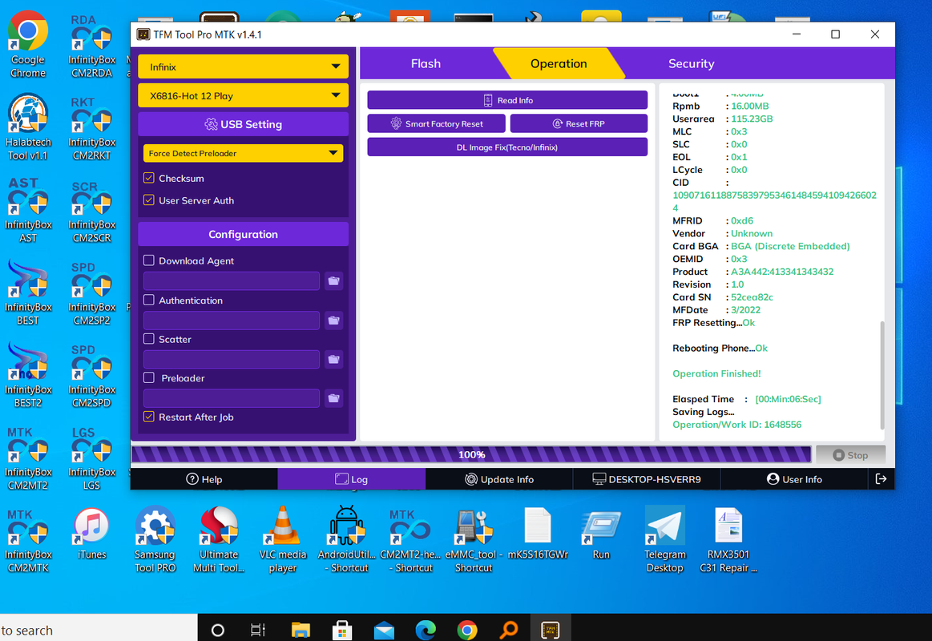Enable the Authentication checkbox
The width and height of the screenshot is (932, 641).
point(149,300)
